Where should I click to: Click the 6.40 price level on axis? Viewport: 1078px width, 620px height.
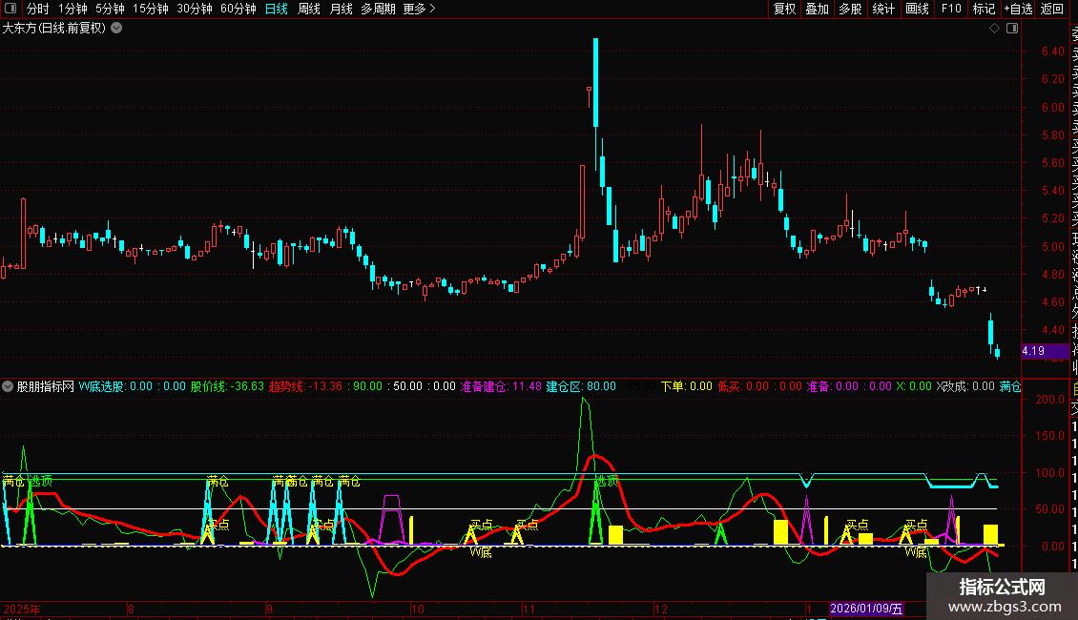1052,52
